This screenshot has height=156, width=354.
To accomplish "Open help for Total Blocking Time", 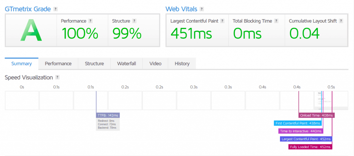I will [x=276, y=21].
